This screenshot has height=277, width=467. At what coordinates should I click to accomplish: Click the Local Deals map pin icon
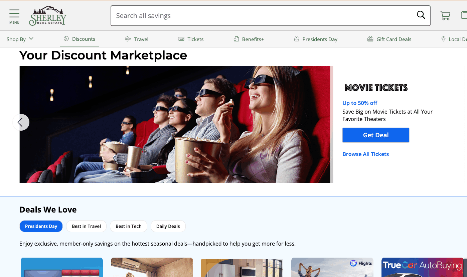coord(443,39)
